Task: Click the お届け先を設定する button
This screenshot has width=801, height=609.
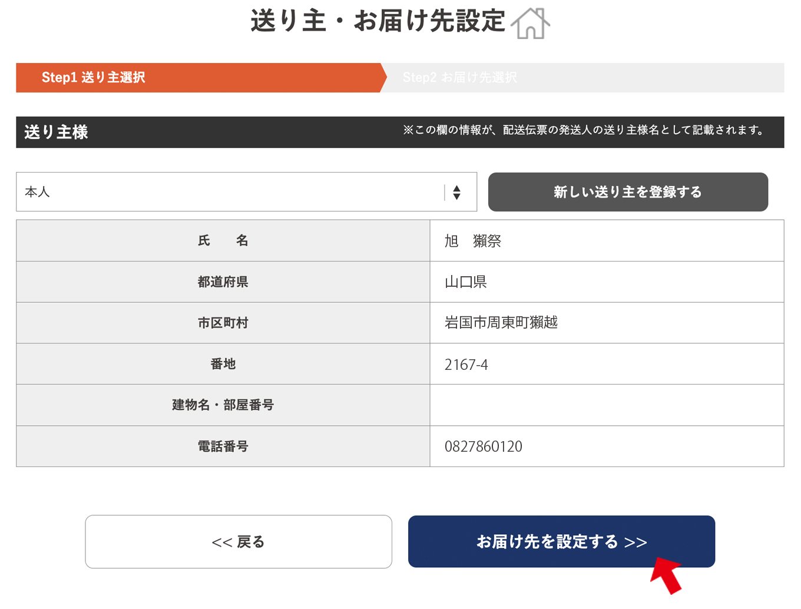Action: pyautogui.click(x=561, y=541)
